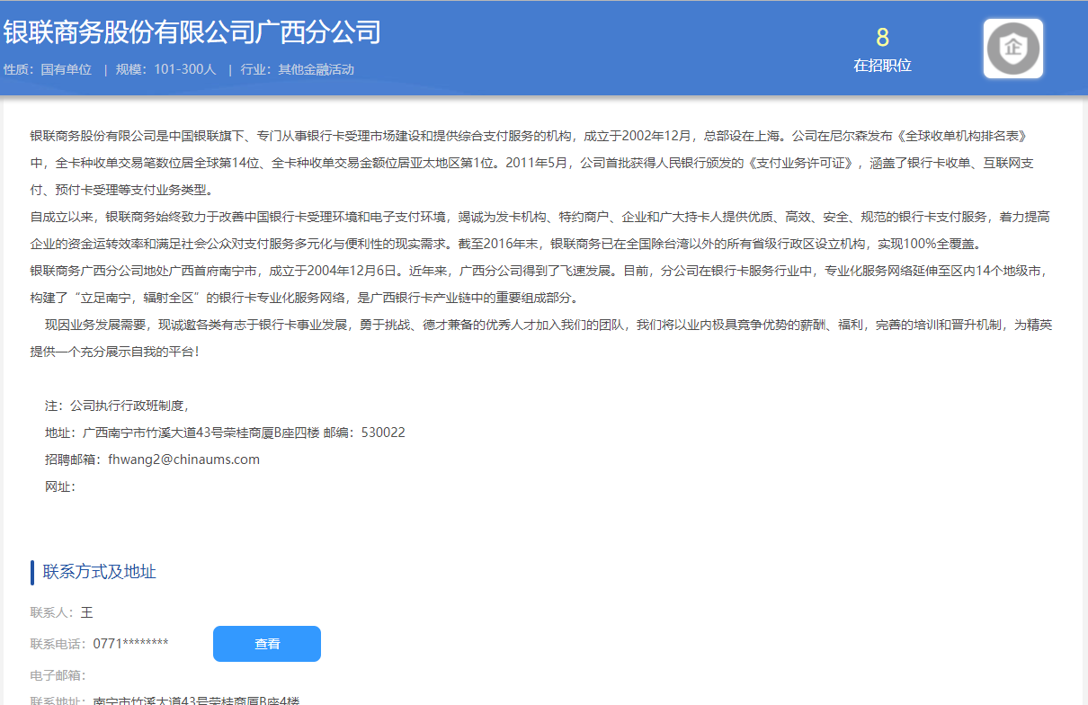This screenshot has width=1088, height=705.
Task: Click the 行业：其他金融活动 info text
Action: click(x=298, y=69)
